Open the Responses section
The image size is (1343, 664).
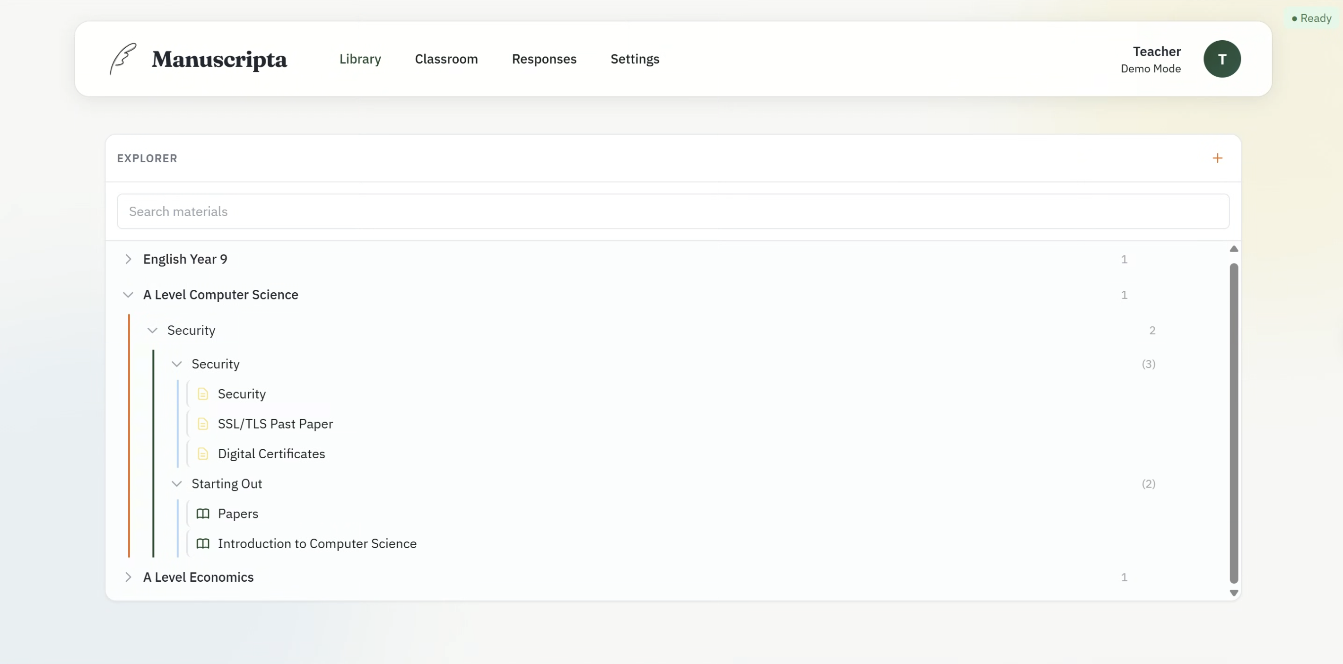click(544, 59)
